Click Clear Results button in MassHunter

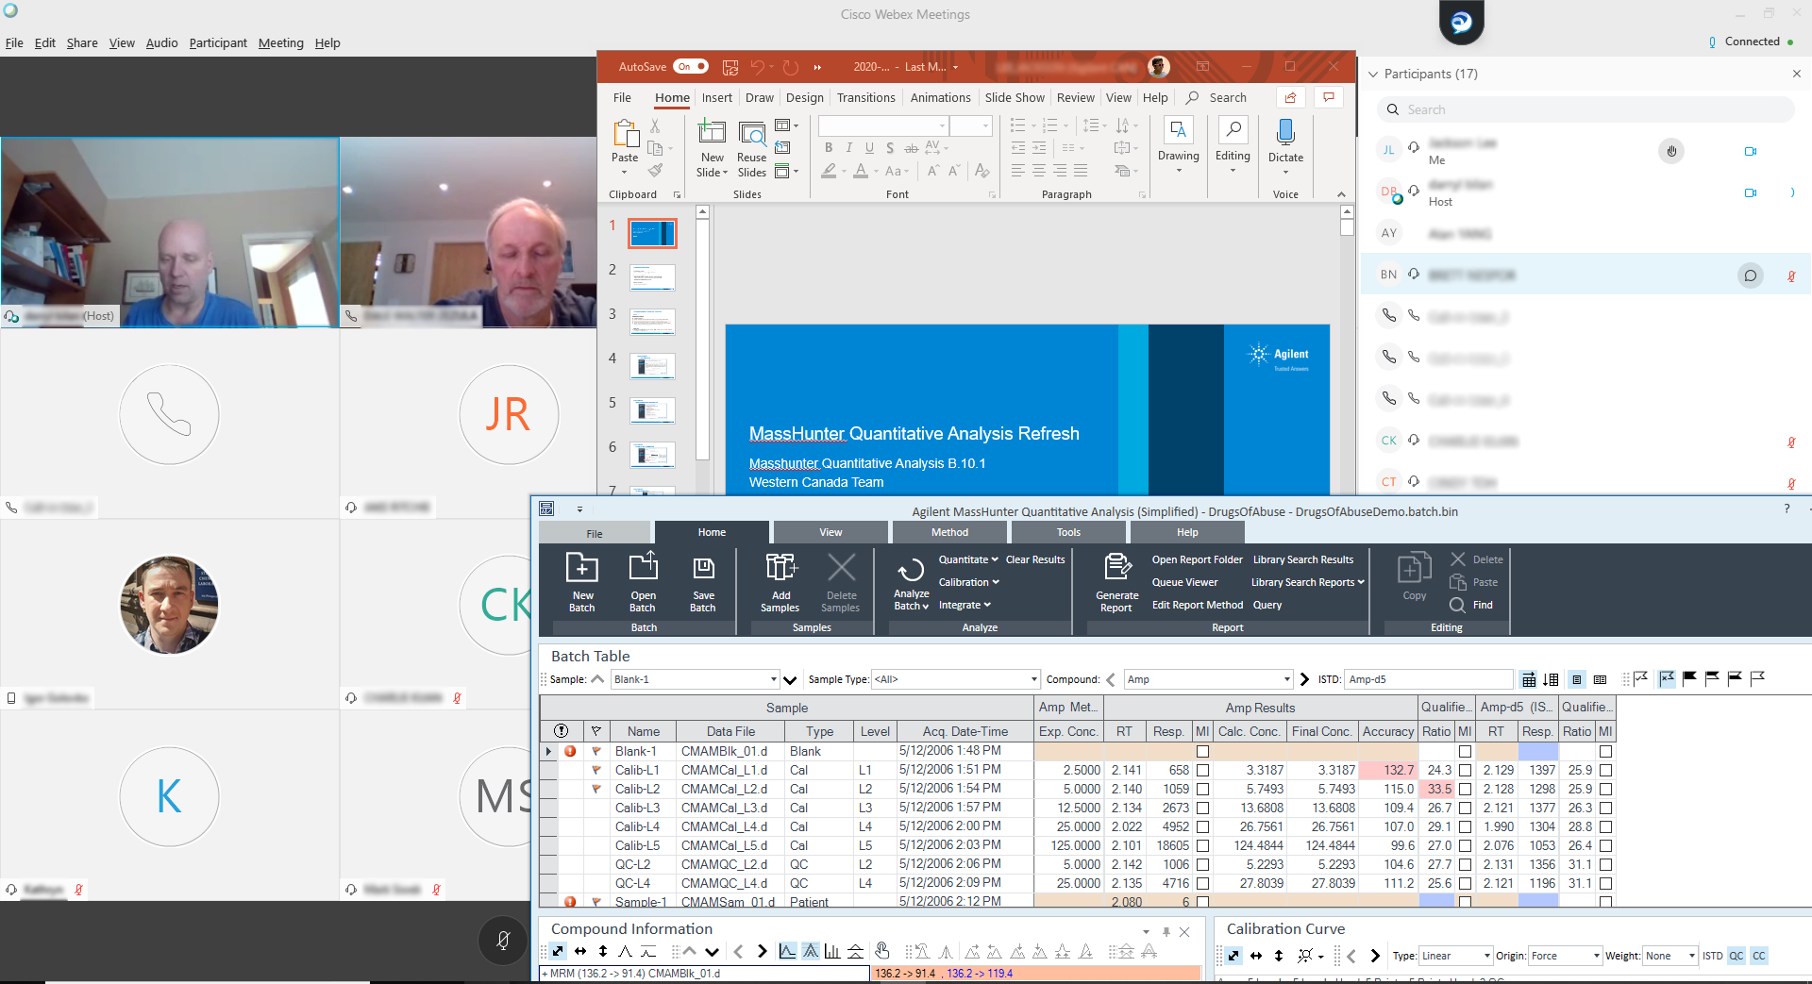point(1035,559)
